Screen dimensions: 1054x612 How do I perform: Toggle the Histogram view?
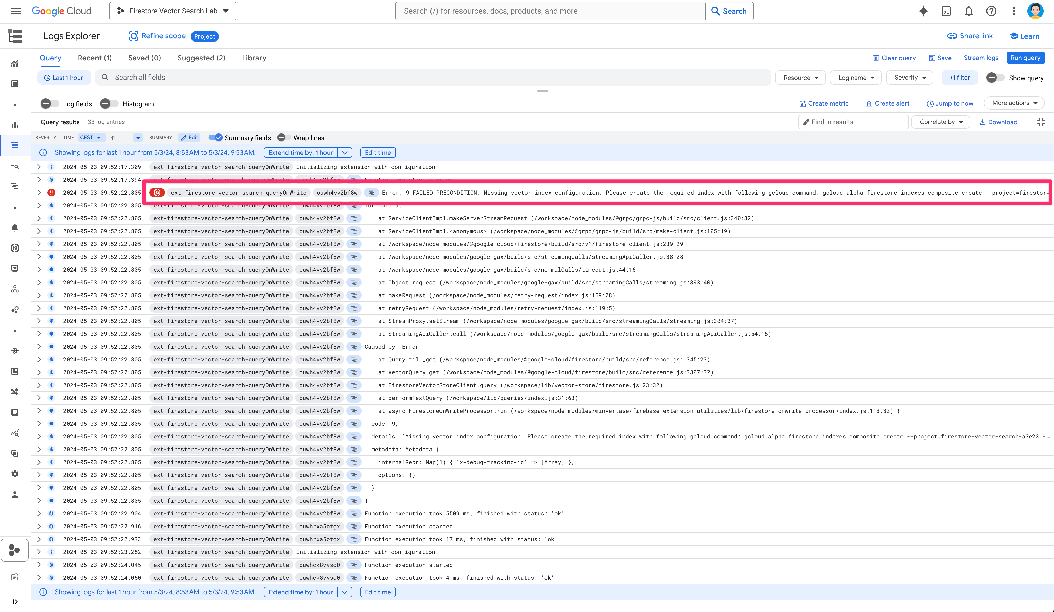(109, 103)
